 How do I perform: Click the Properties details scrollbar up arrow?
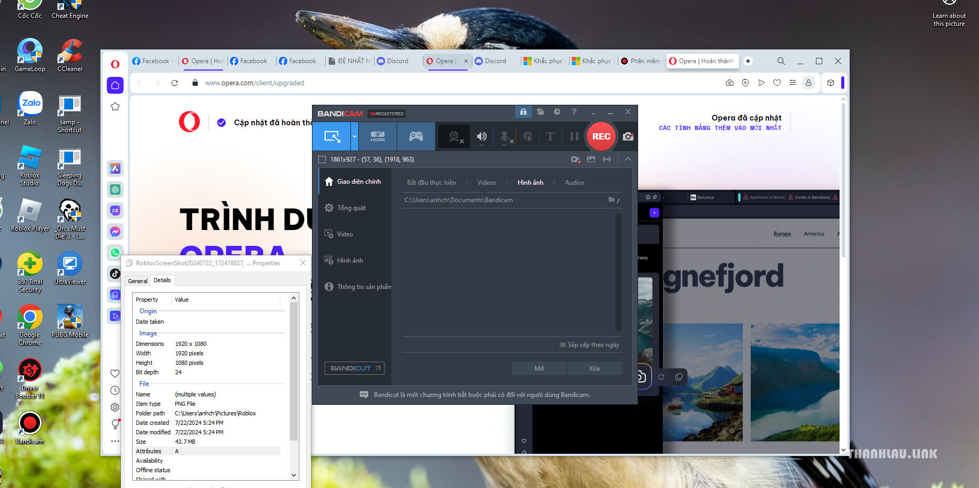(x=294, y=298)
